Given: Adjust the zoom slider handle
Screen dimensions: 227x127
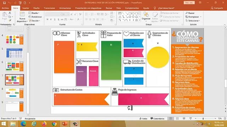Looking at the screenshot, I should 203,119.
